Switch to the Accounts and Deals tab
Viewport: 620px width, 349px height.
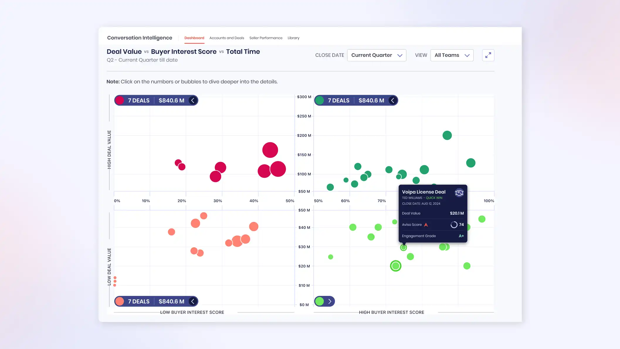pos(227,38)
